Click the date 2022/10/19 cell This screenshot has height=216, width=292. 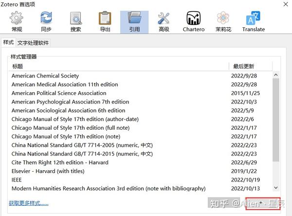(x=245, y=180)
